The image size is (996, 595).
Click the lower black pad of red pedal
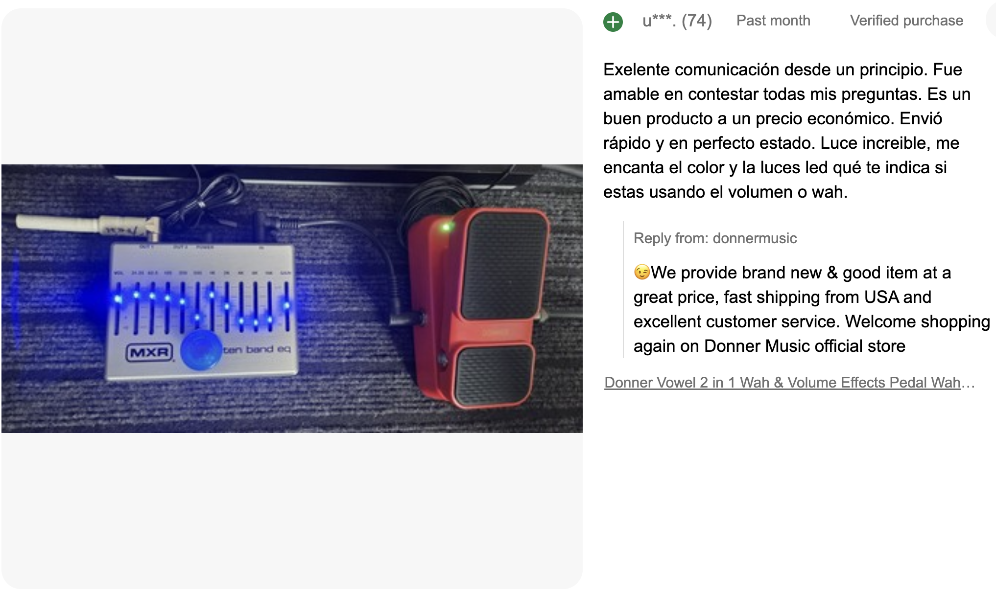click(x=495, y=375)
